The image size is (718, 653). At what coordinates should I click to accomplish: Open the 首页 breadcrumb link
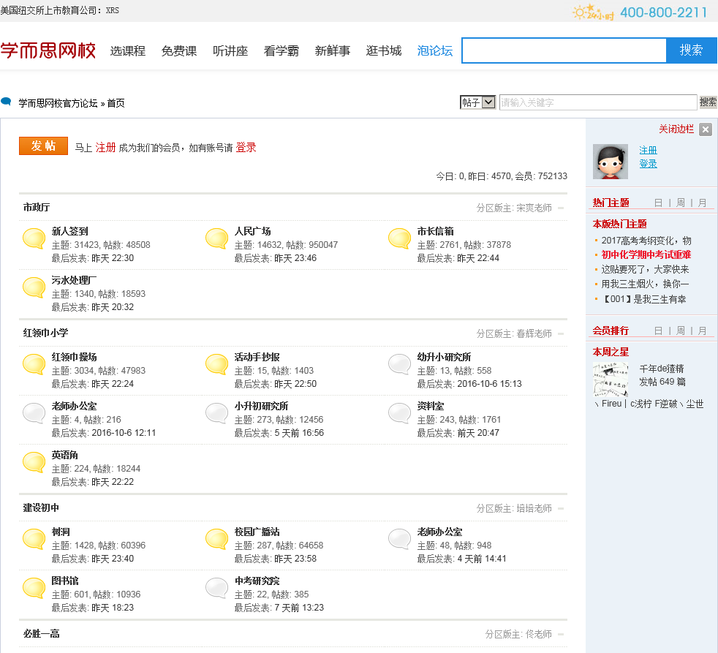[x=116, y=103]
